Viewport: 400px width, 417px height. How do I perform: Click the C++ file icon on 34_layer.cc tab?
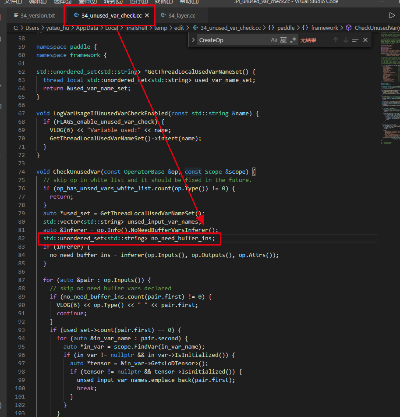pyautogui.click(x=164, y=15)
